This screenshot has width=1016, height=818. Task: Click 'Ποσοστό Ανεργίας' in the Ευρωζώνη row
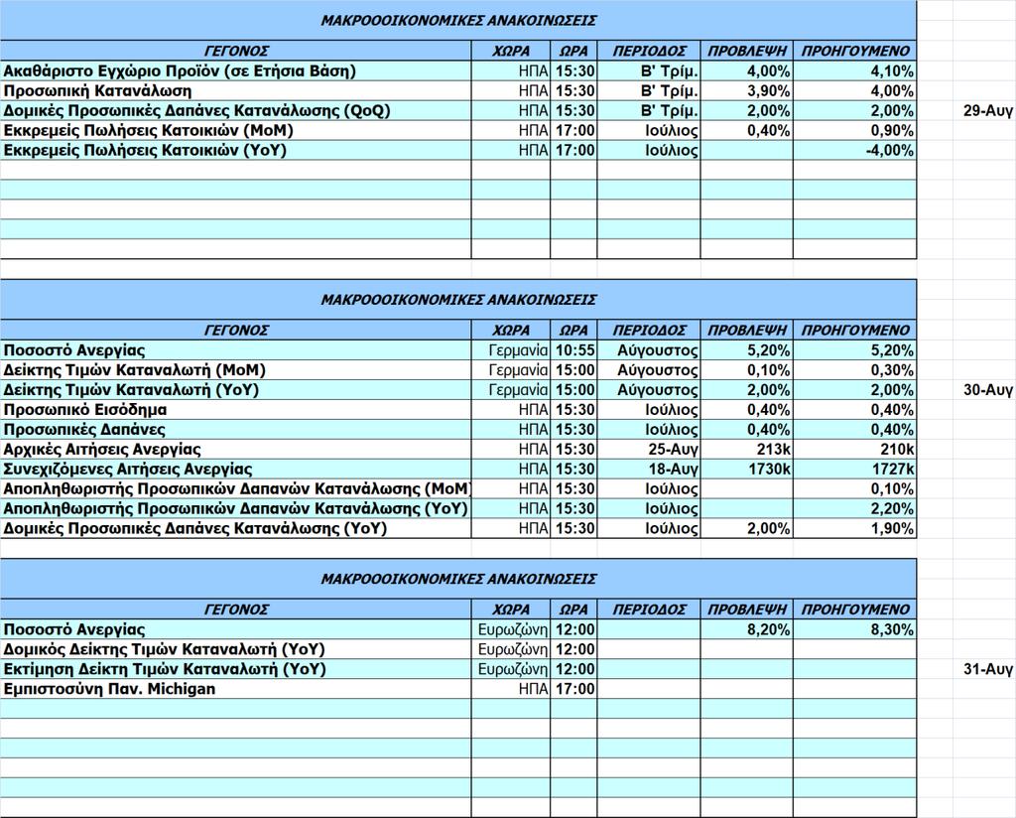click(x=236, y=629)
